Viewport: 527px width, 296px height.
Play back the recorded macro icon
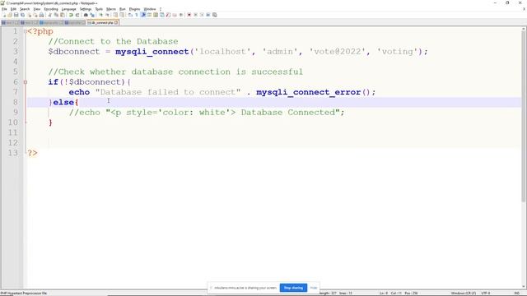[202, 15]
